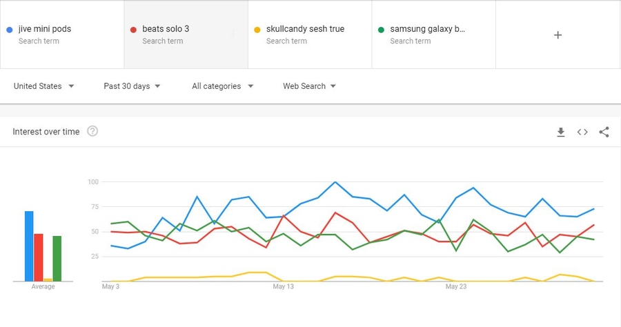
Task: Change the Web Search type dropdown
Action: tap(309, 86)
